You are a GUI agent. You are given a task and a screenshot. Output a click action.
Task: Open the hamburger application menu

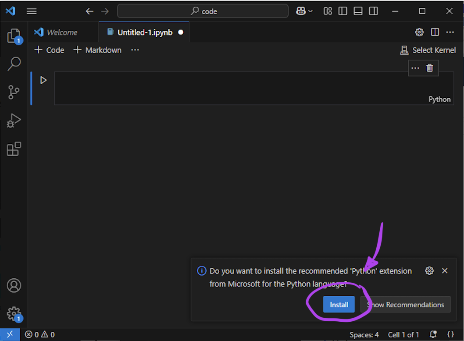click(32, 11)
